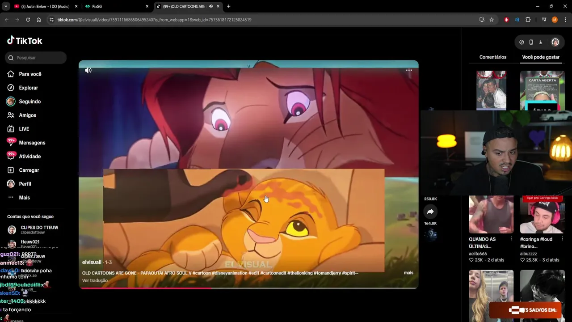Click Contas que você segue heading
Screen dimensions: 572x322
[x=30, y=217]
